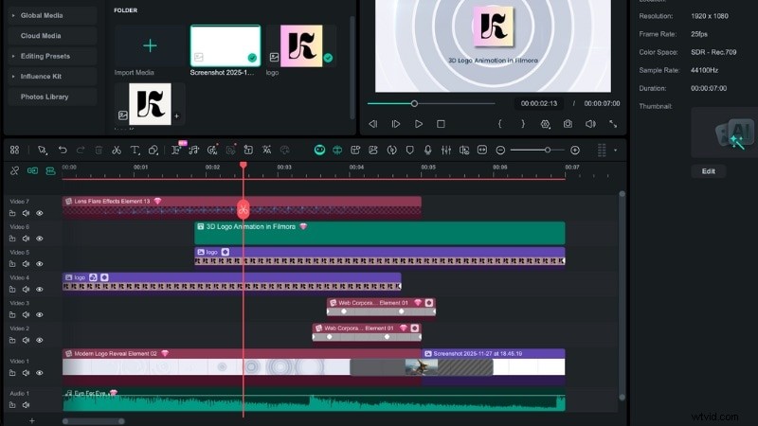Open the timeline track layout dropdown arrow
The width and height of the screenshot is (758, 426).
[615, 151]
